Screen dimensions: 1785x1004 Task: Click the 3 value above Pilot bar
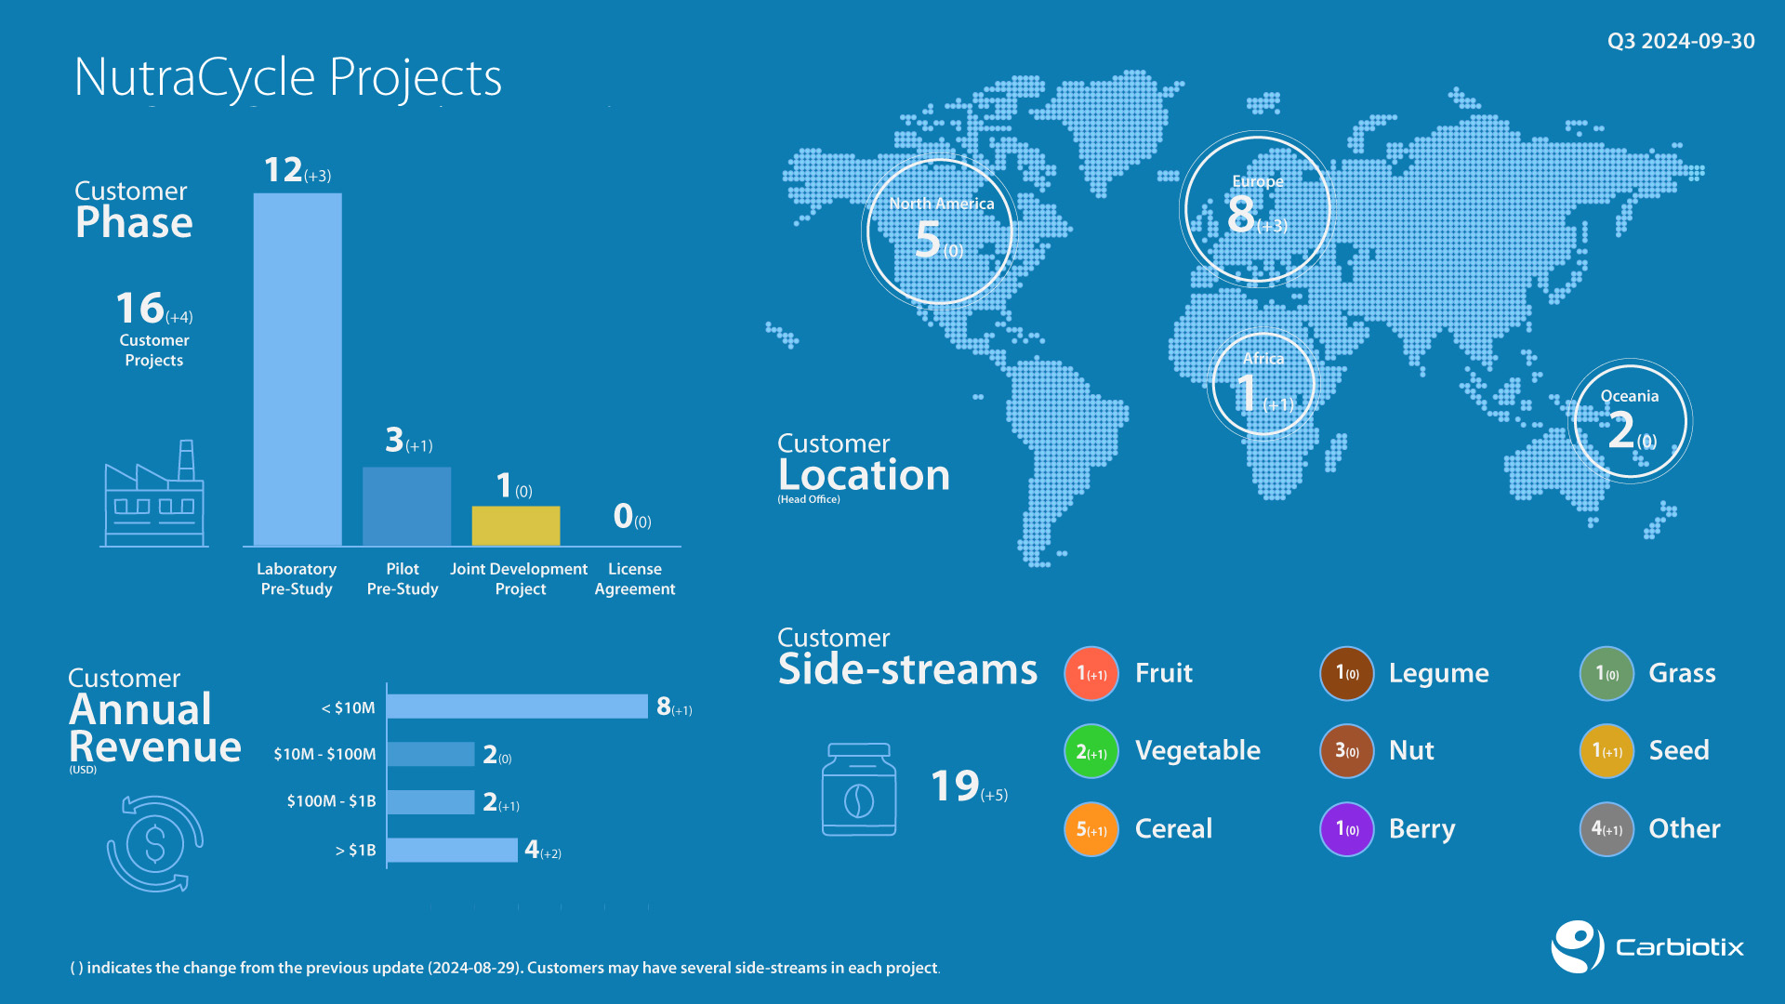(x=409, y=440)
